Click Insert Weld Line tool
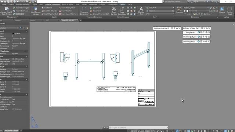The height and width of the screenshot is (132, 235). [x=65, y=11]
